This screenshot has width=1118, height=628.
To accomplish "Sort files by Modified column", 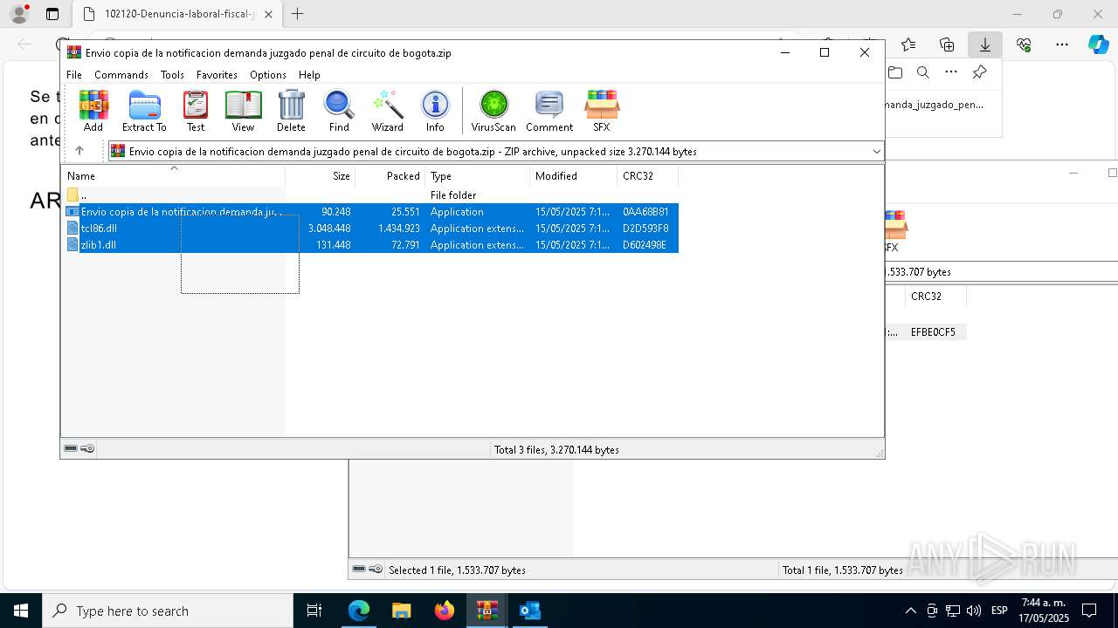I will click(x=574, y=175).
